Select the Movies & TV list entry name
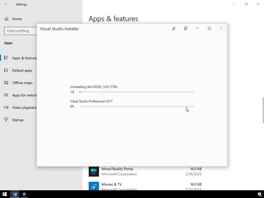The height and width of the screenshot is (198, 264). coord(111,184)
